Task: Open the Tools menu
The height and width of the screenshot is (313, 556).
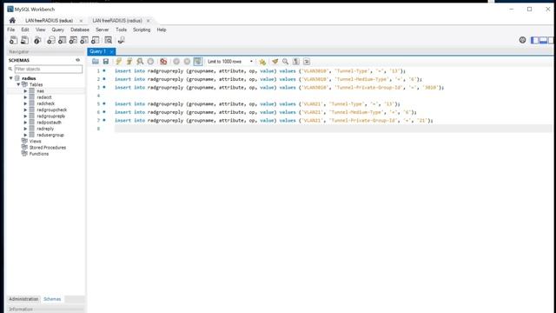Action: [x=121, y=30]
